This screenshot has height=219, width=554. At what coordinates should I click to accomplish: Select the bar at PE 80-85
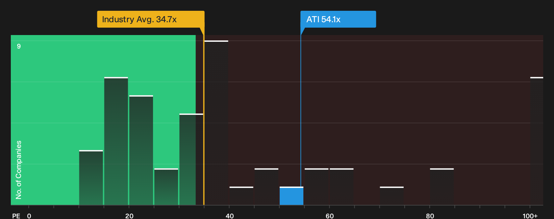click(x=442, y=187)
